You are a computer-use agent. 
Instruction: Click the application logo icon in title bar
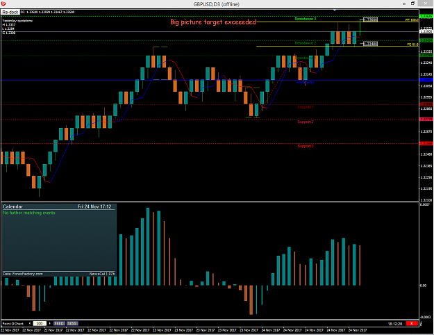[3, 3]
